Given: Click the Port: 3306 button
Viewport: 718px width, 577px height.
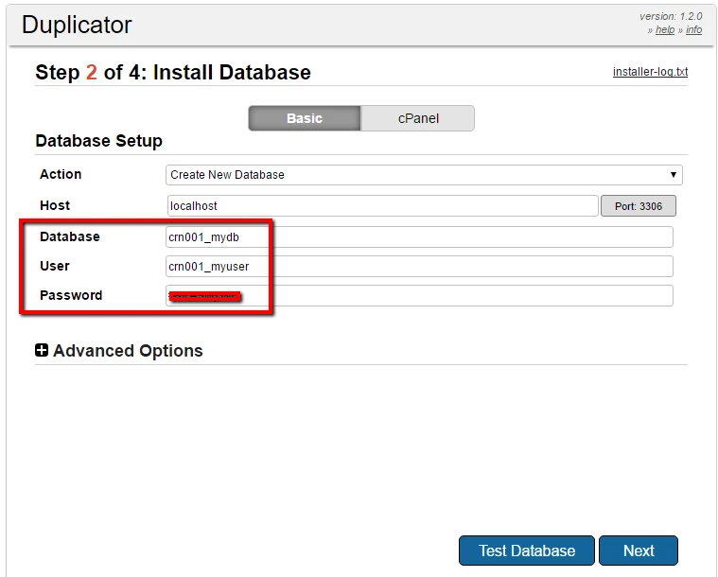Looking at the screenshot, I should pos(639,206).
